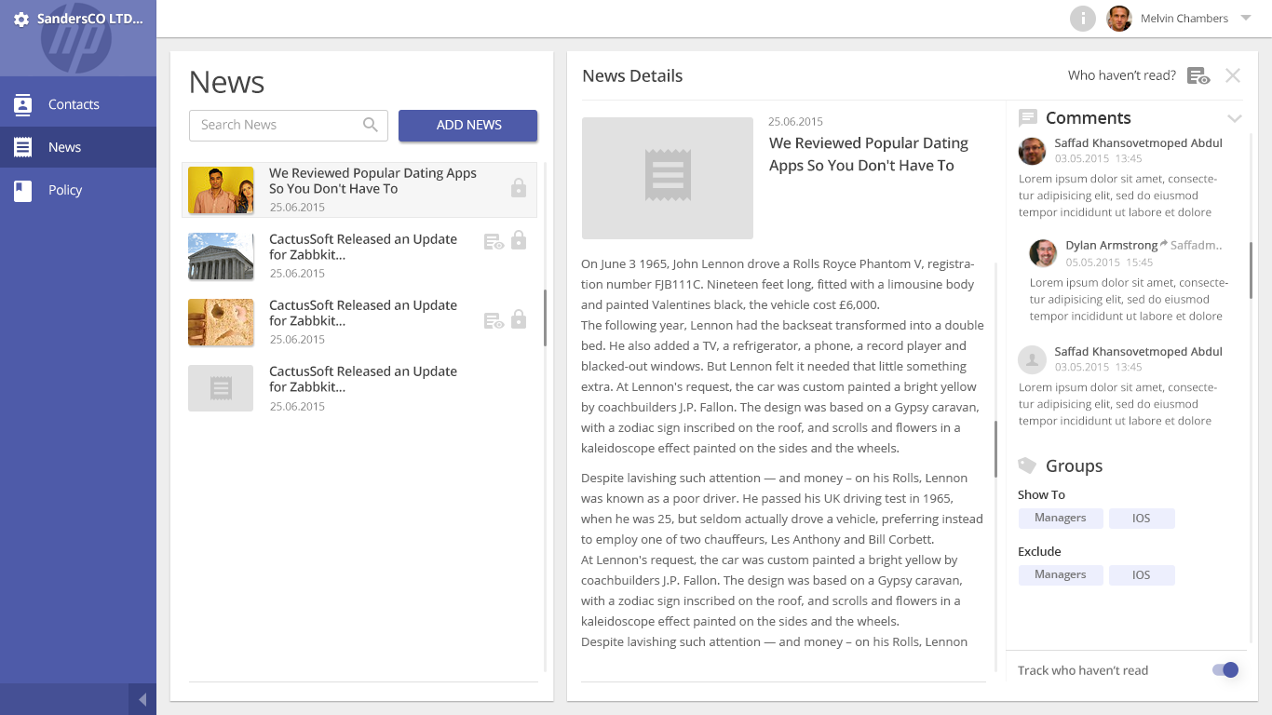Click lock icon on Dating Apps news

519,187
